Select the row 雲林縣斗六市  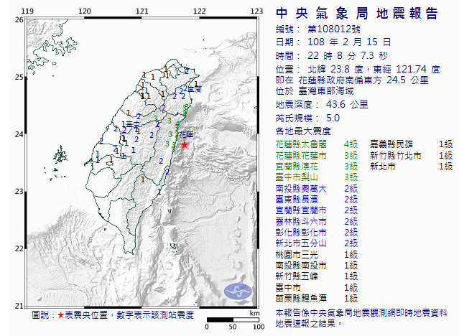point(317,222)
